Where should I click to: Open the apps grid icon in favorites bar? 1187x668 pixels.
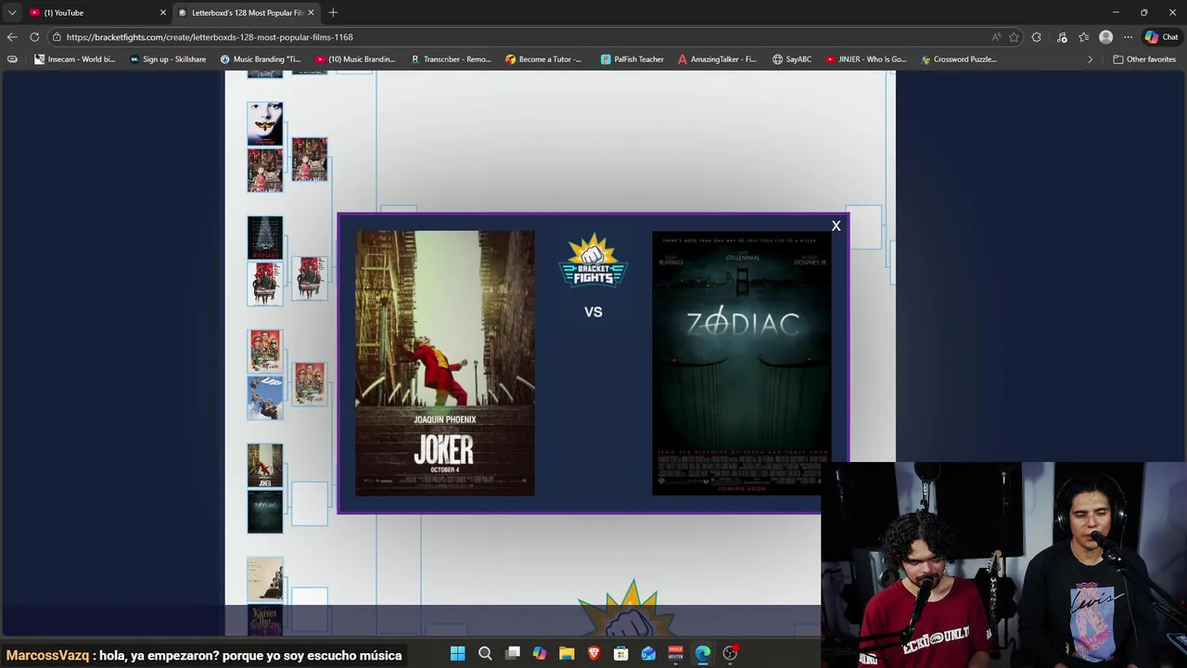(x=11, y=59)
